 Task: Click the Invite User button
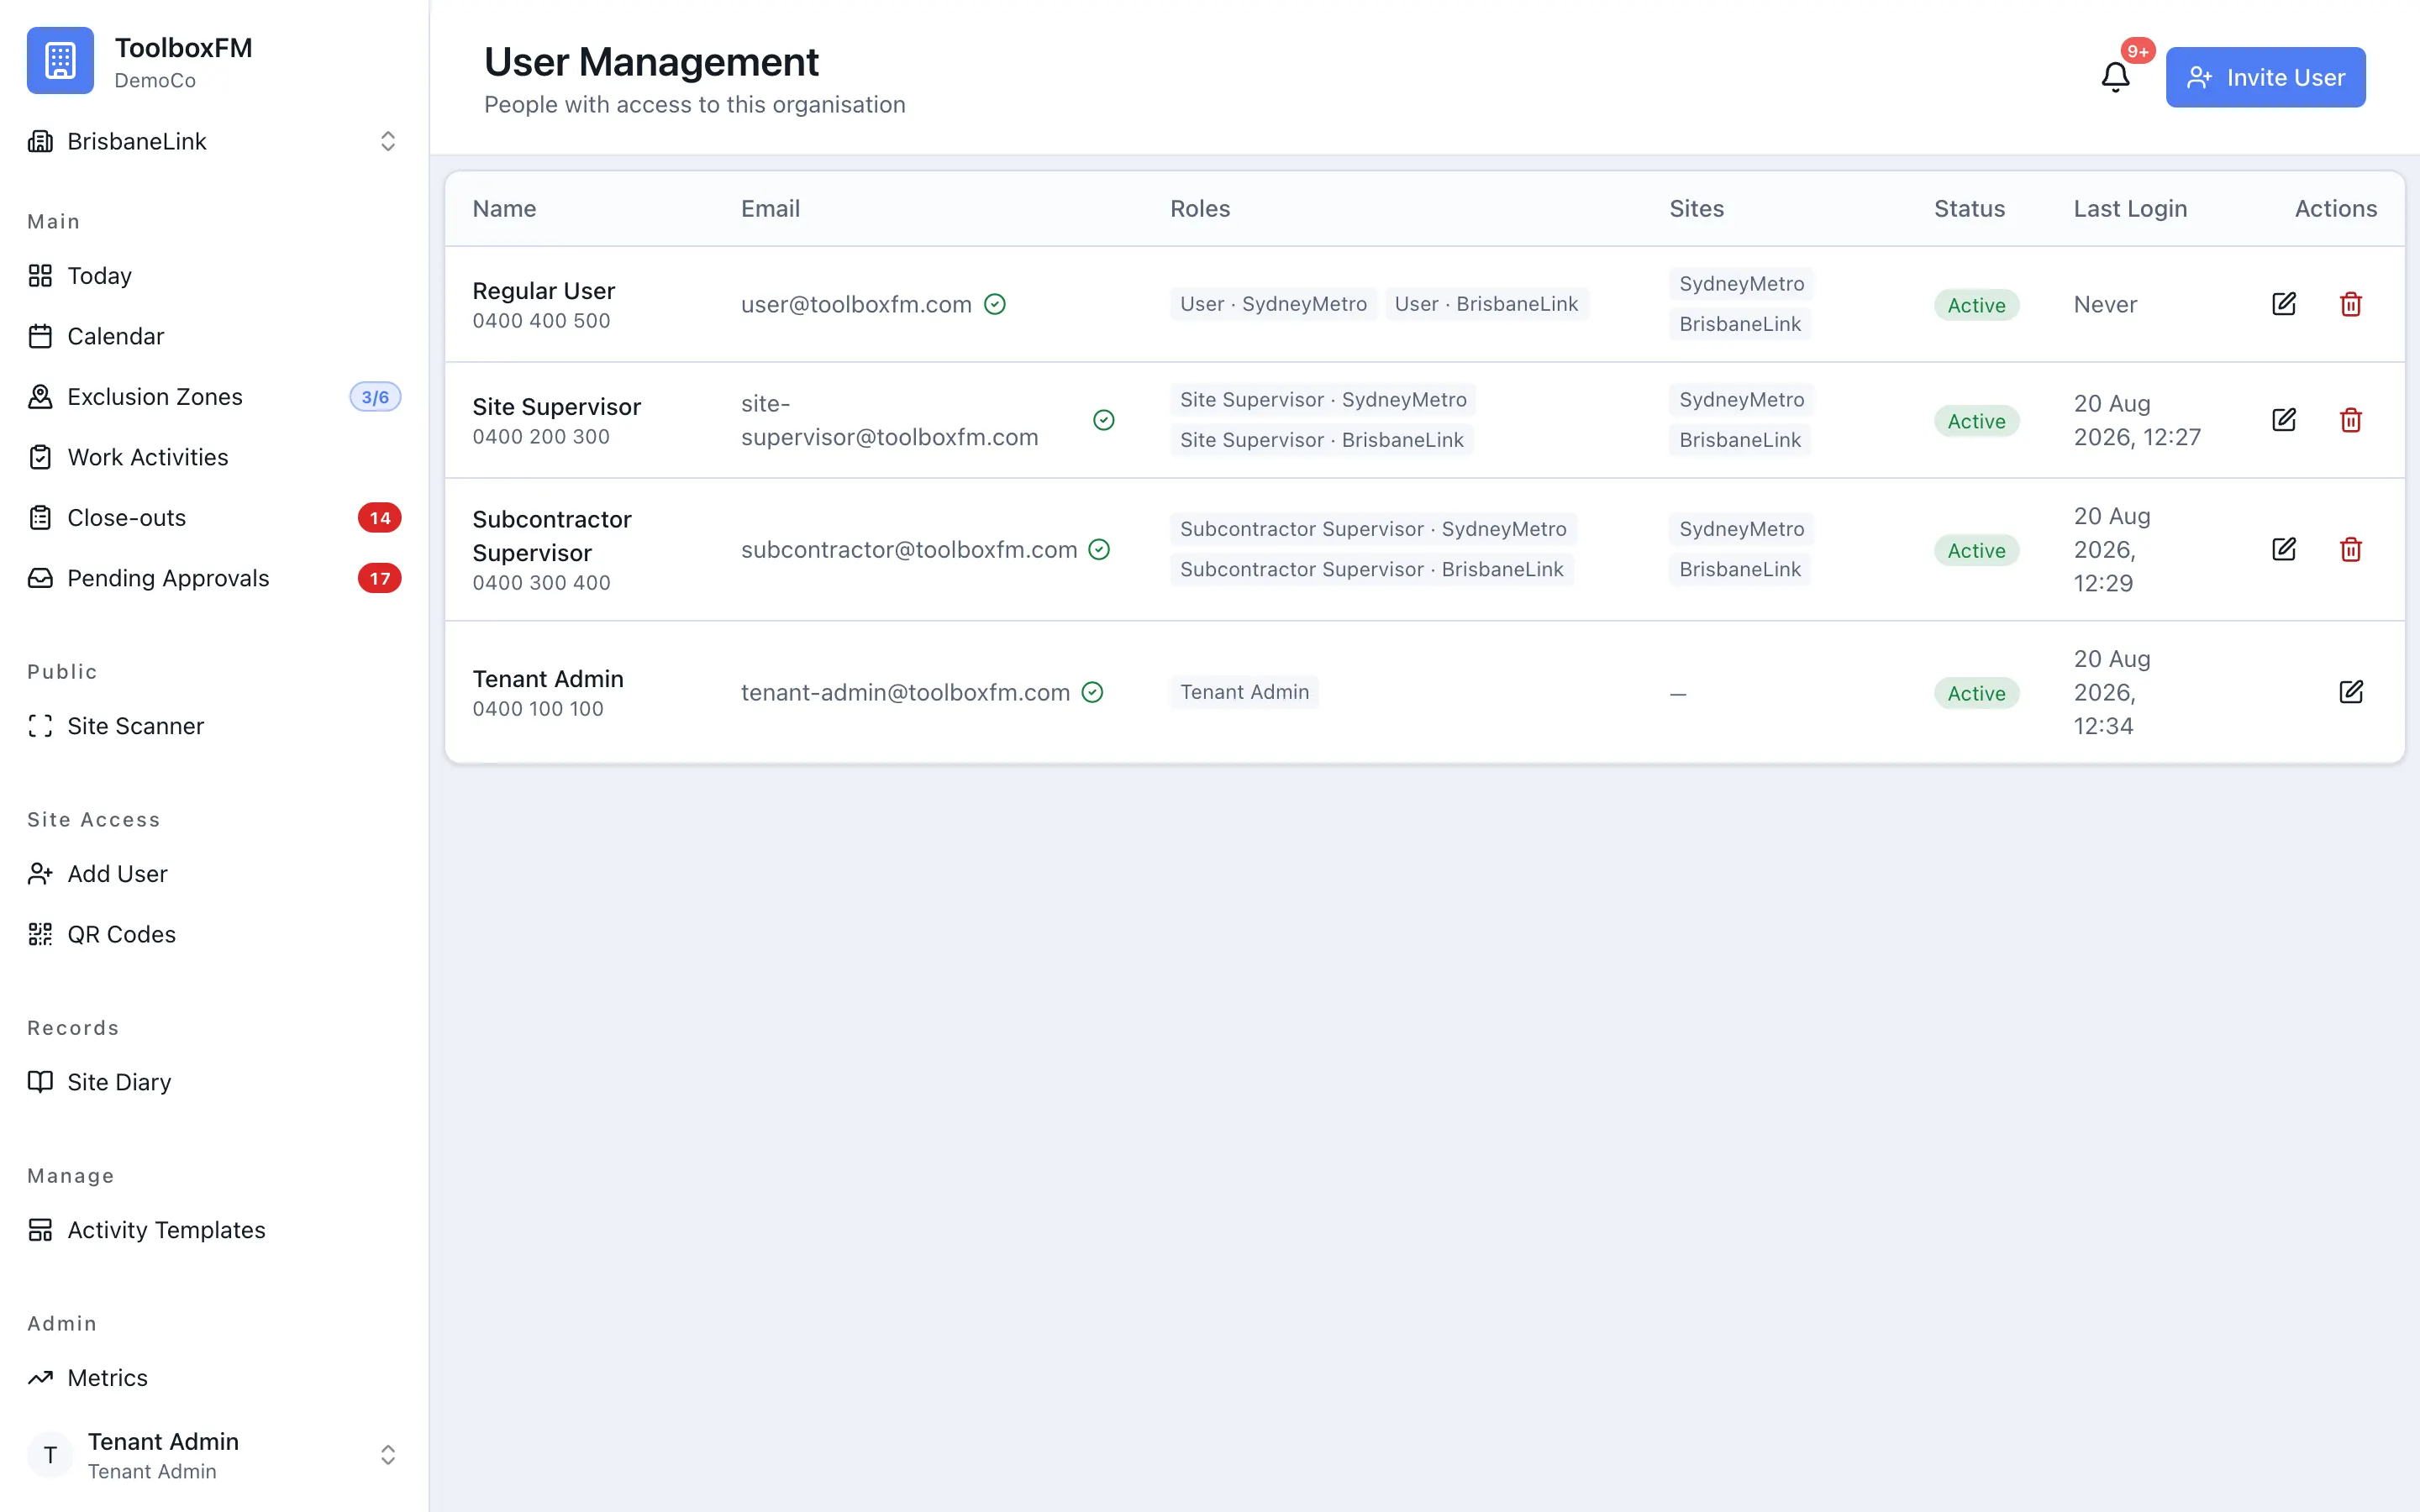pyautogui.click(x=2265, y=77)
